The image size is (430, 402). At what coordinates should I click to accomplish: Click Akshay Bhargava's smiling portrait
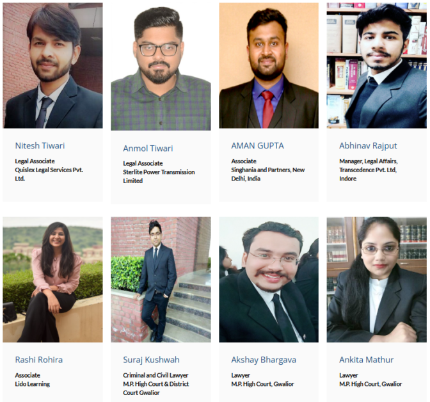269,280
